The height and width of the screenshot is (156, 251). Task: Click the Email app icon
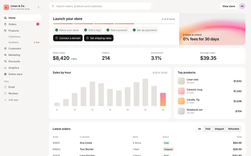coord(5,87)
